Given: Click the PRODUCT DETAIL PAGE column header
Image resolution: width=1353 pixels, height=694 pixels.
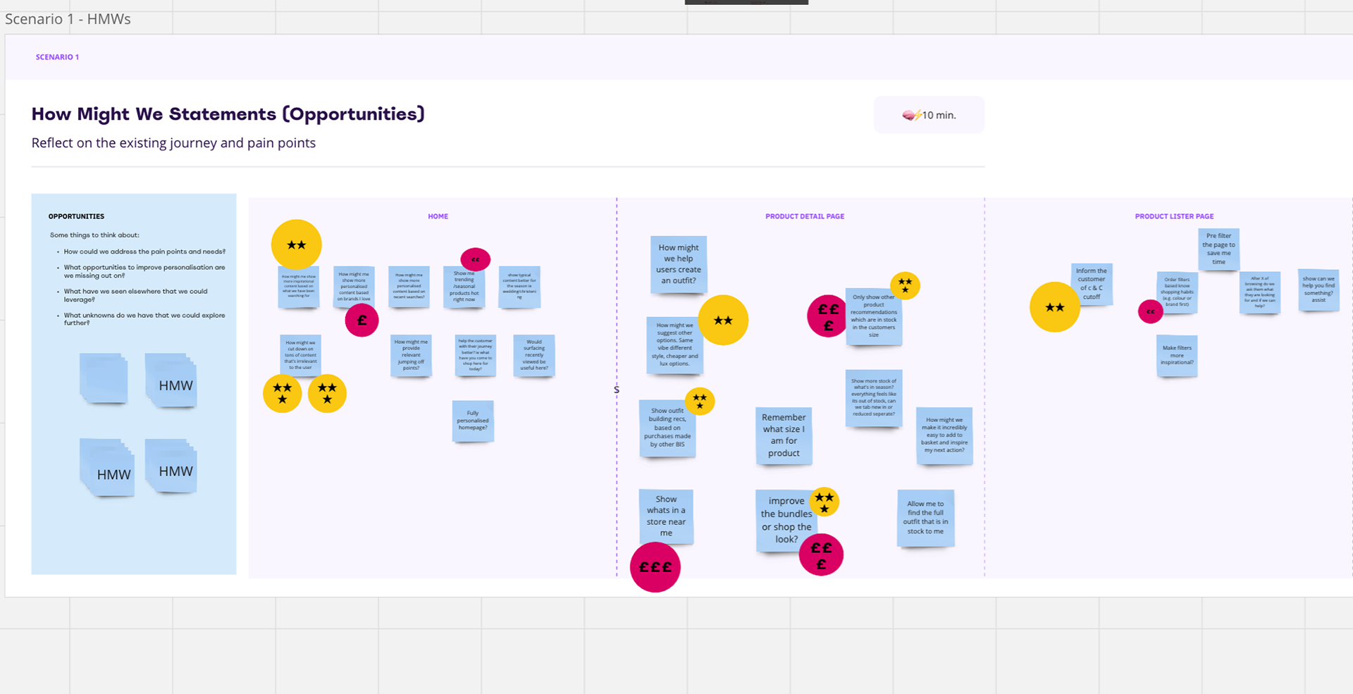Looking at the screenshot, I should click(805, 216).
